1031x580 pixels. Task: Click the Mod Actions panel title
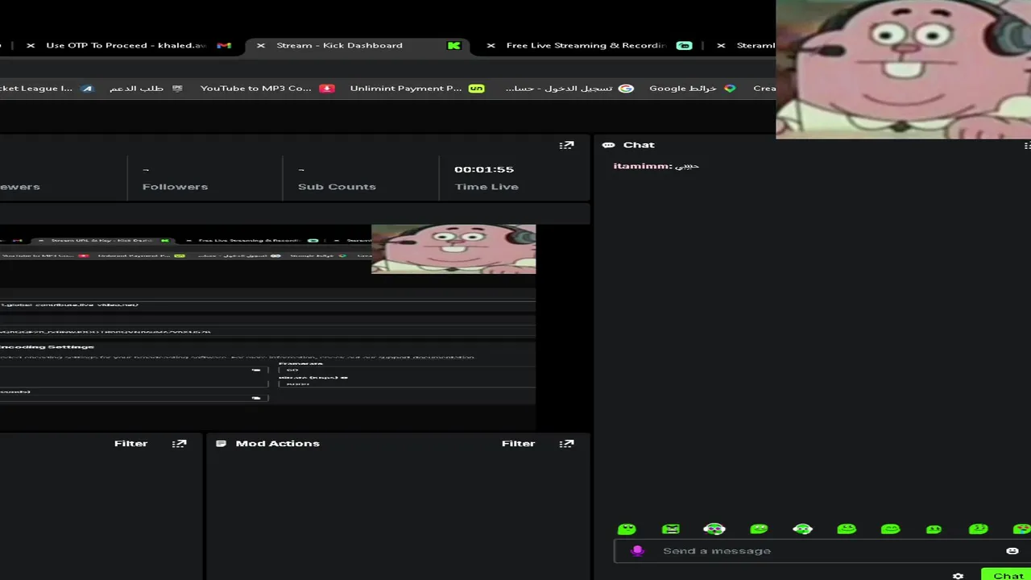(277, 443)
